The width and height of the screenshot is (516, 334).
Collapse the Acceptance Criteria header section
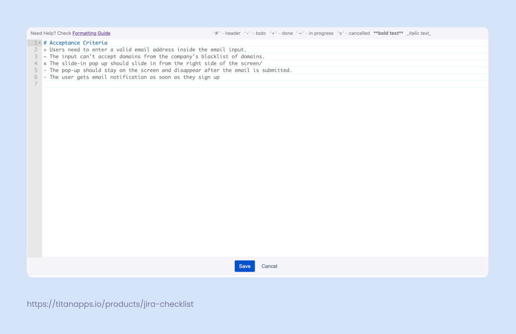(40, 43)
